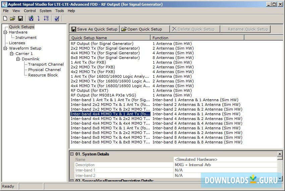The image size is (285, 191).
Task: Open the Tools menu
Action: [x=60, y=11]
